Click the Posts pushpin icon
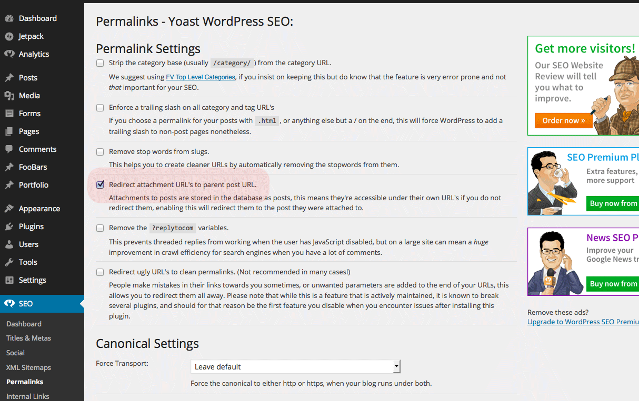This screenshot has height=401, width=639. (x=9, y=78)
